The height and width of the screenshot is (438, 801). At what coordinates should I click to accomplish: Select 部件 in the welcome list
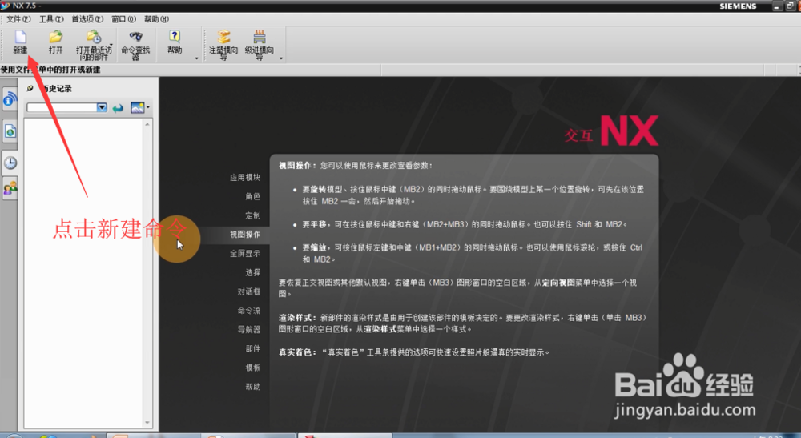point(253,348)
